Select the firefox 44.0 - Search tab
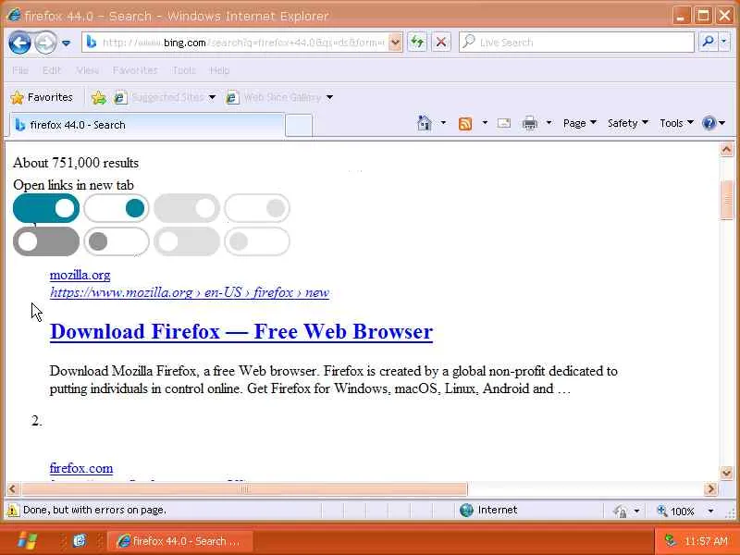 tap(147, 125)
